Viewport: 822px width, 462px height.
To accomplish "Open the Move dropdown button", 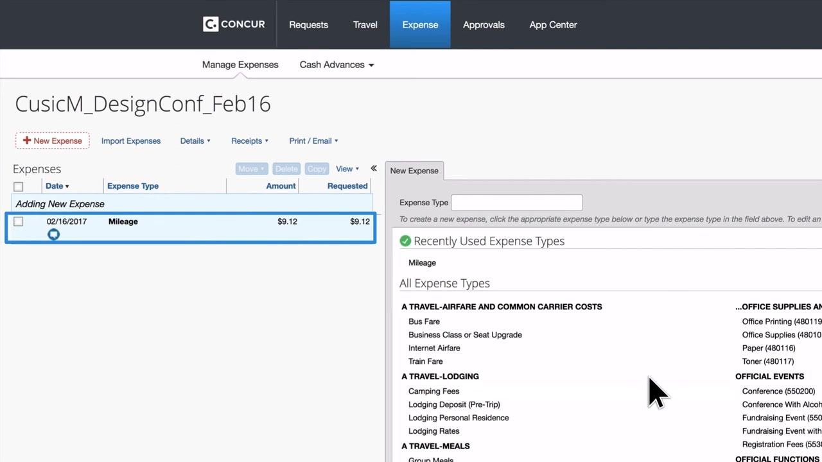I will click(251, 169).
